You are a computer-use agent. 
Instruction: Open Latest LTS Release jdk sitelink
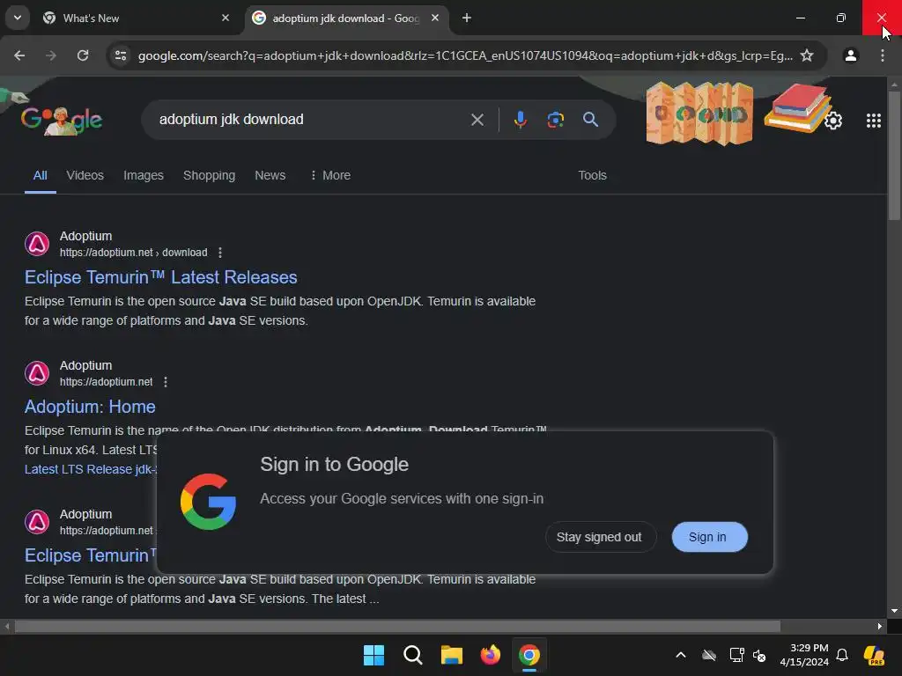[90, 469]
